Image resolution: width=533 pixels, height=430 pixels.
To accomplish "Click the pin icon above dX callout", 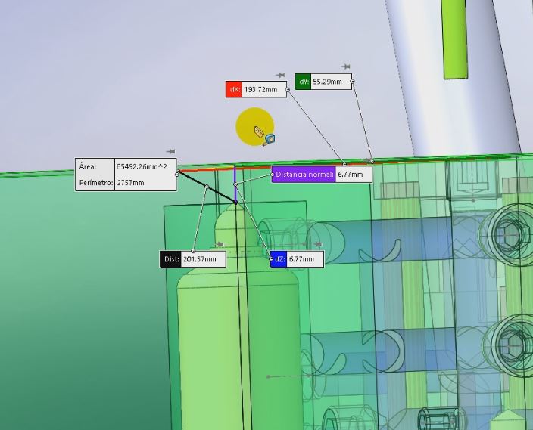I will pyautogui.click(x=280, y=76).
